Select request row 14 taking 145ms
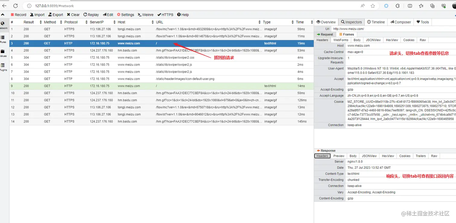Image resolution: width=456 pixels, height=223 pixels. click(x=161, y=121)
